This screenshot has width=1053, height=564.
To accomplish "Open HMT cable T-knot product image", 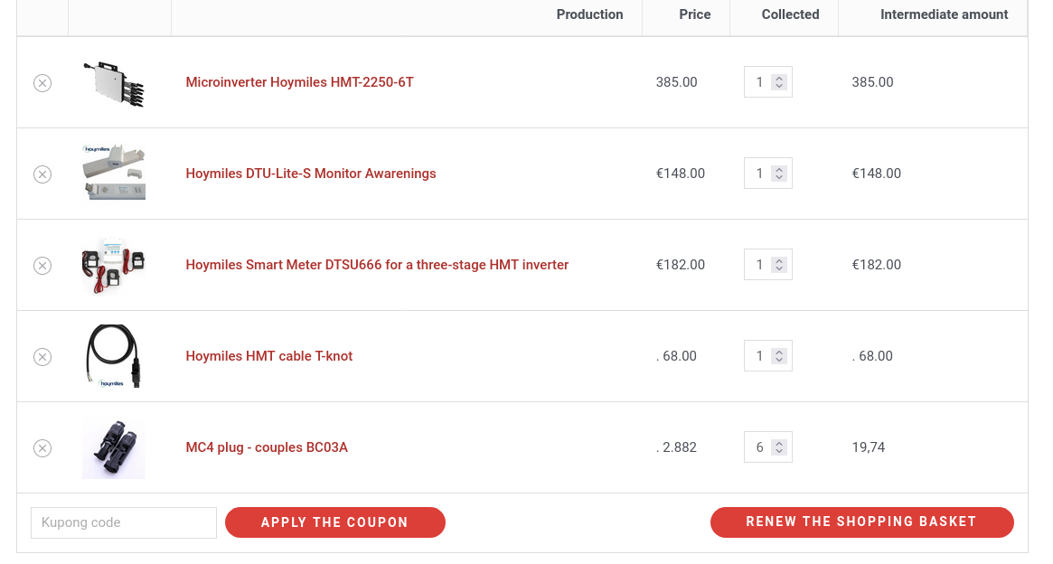I will pos(114,356).
